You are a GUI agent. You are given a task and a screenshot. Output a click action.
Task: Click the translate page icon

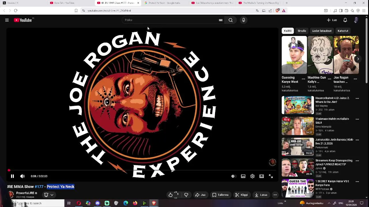[x=257, y=11]
